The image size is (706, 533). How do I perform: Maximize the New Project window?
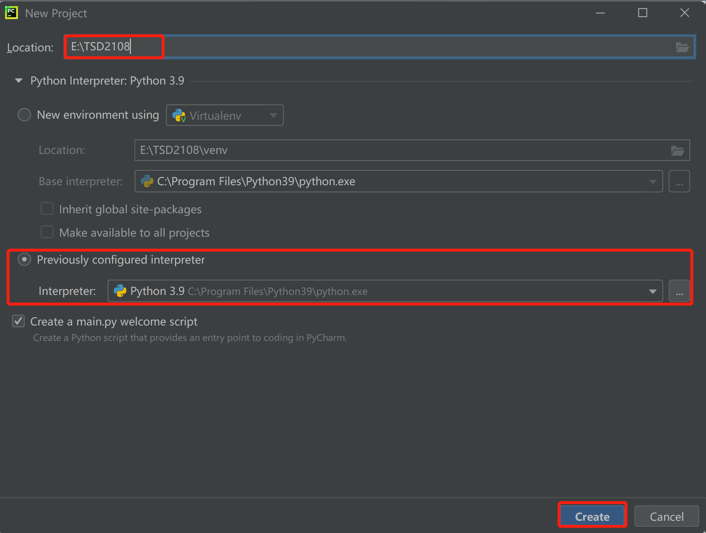tap(642, 13)
